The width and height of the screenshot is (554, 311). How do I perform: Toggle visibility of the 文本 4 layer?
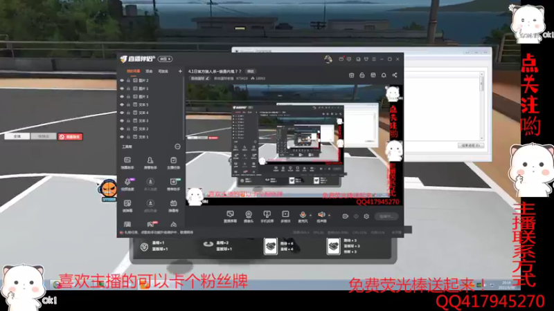pyautogui.click(x=123, y=113)
